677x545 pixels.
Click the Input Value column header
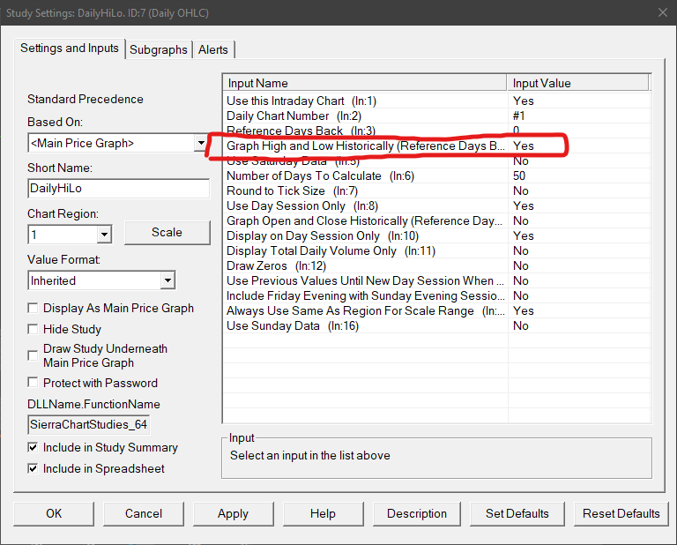pos(577,83)
